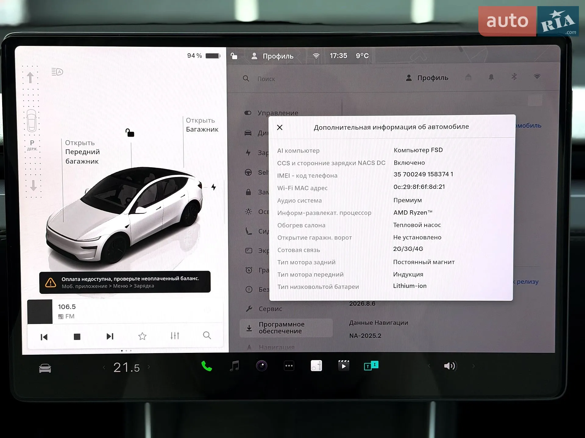The image size is (585, 438).
Task: Open the white toybox app icon
Action: tap(316, 366)
